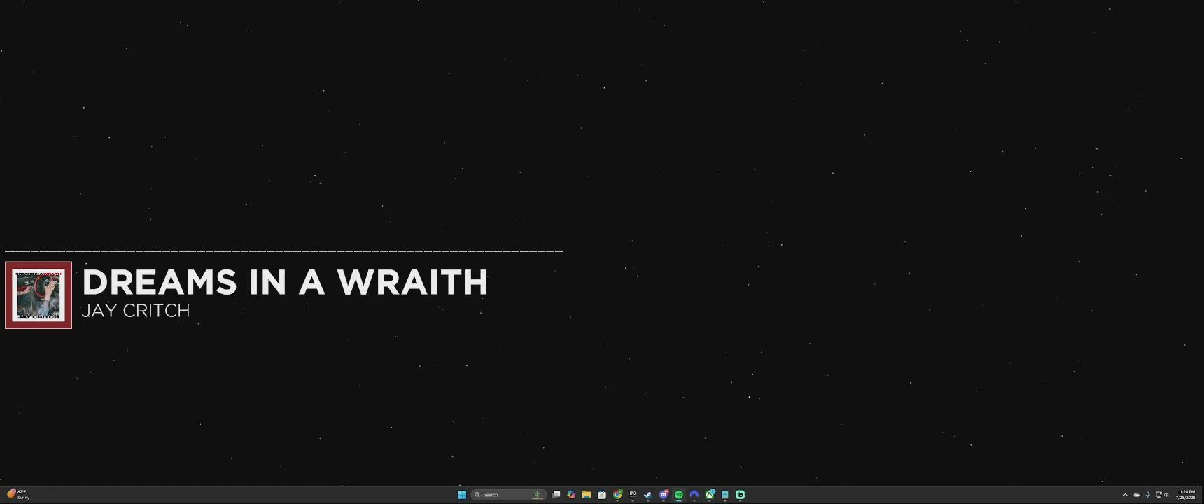This screenshot has height=504, width=1204.
Task: Open Discord from the taskbar
Action: coord(664,495)
